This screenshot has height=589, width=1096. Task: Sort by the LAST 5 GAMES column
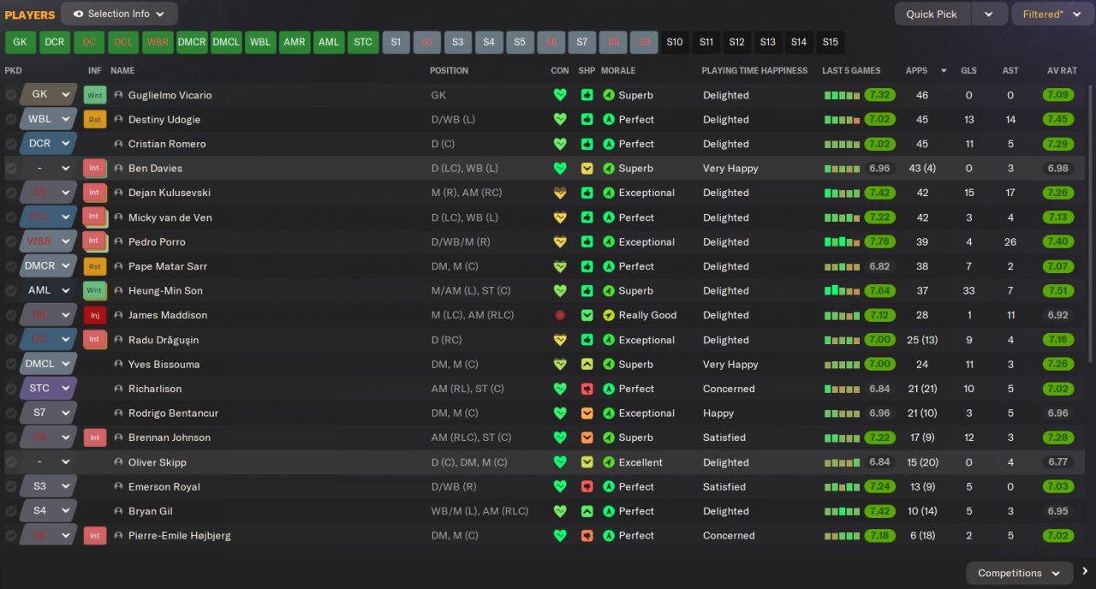point(851,70)
